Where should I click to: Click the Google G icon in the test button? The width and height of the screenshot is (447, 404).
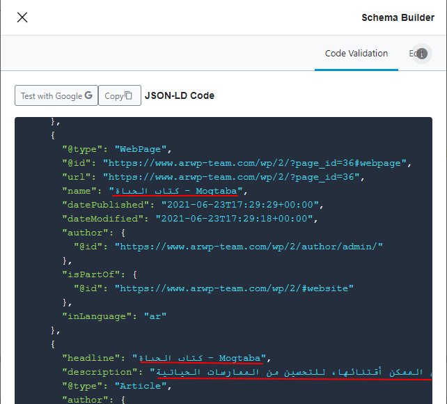88,95
